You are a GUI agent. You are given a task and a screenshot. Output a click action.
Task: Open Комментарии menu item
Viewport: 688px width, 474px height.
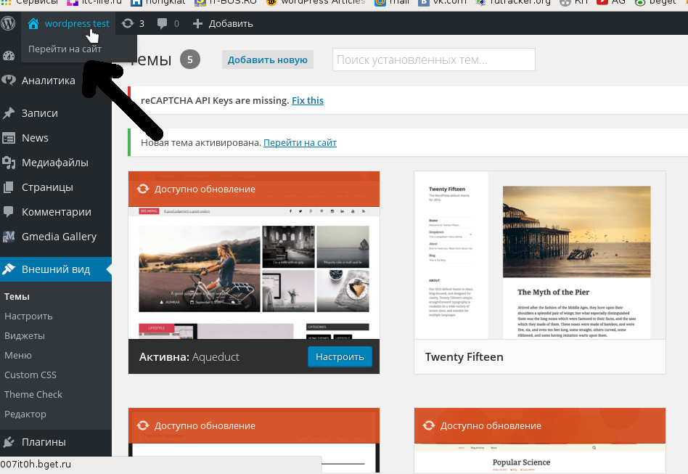coord(56,212)
